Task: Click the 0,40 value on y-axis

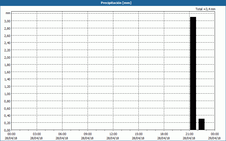Action: (x=7, y=115)
